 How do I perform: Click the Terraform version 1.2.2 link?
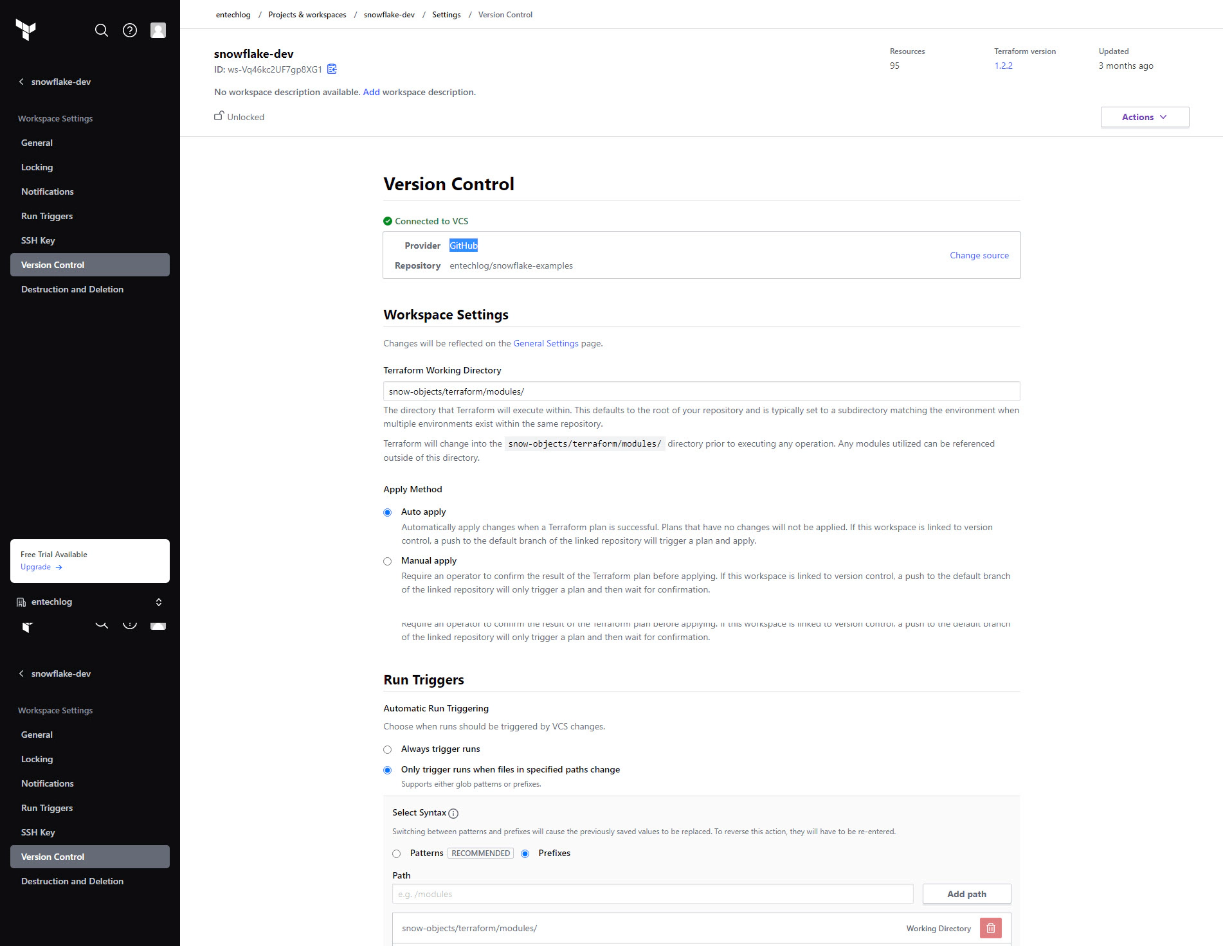(x=1003, y=66)
